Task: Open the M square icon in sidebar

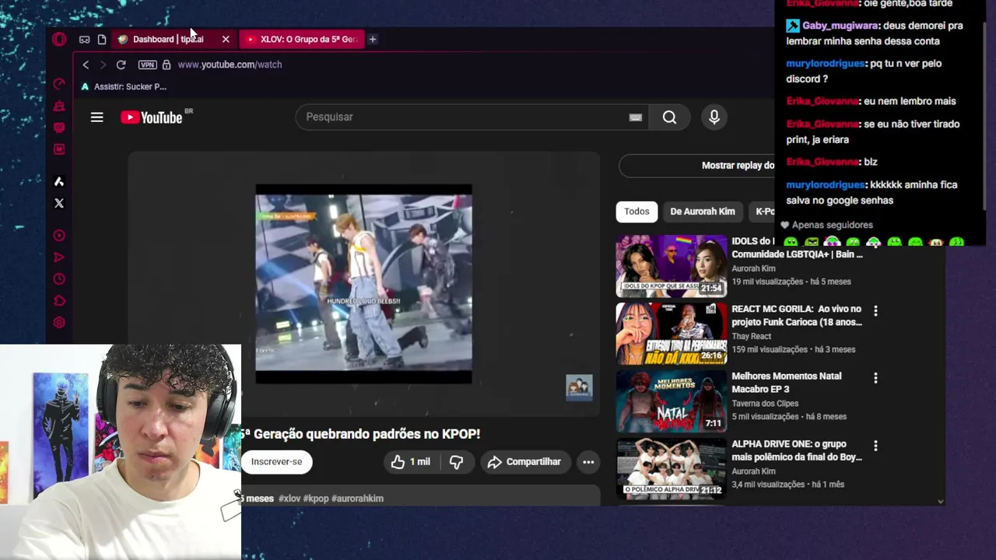Action: [59, 149]
